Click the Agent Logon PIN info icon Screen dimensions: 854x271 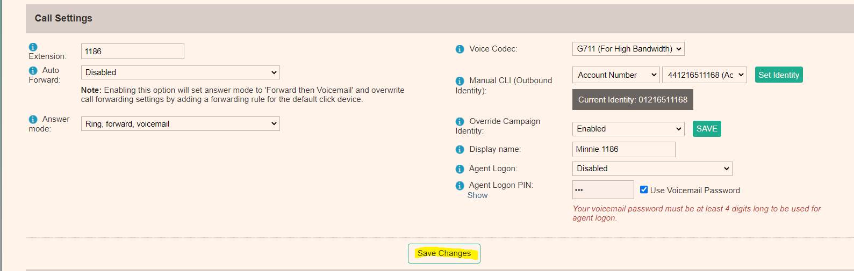coord(460,186)
